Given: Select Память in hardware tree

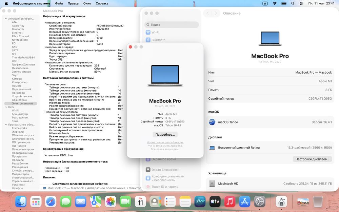Looking at the screenshot, I should pos(17,86).
